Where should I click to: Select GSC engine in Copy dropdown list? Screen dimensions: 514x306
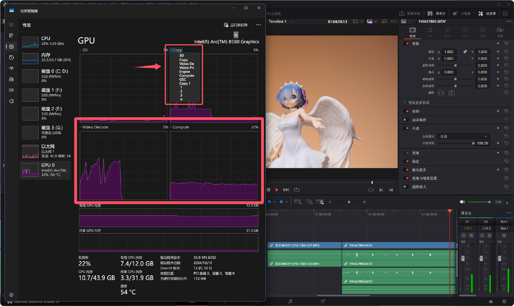183,80
